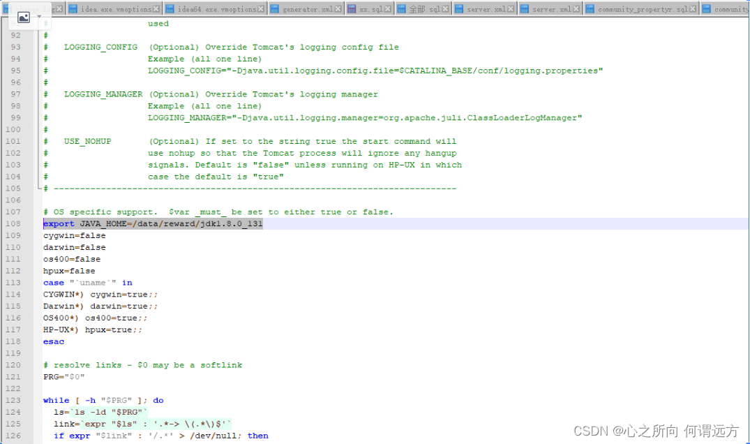Screen dimensions: 750x444
Task: Close the server.xml tab next to 全部.sql
Action: coord(511,9)
